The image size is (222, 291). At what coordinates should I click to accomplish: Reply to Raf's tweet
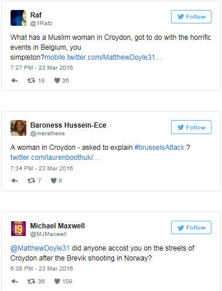(15, 80)
